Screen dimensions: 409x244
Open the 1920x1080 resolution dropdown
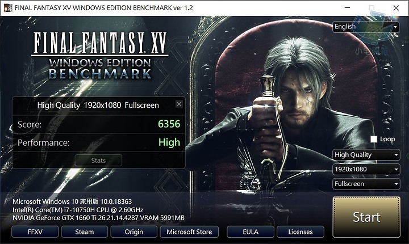pyautogui.click(x=366, y=170)
